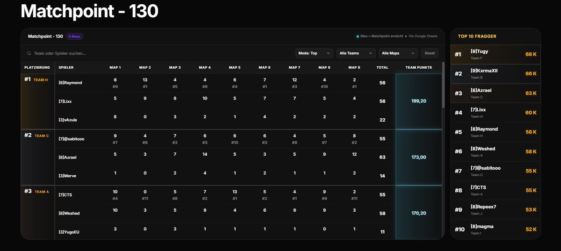Click the 52 K score for magma

[531, 229]
